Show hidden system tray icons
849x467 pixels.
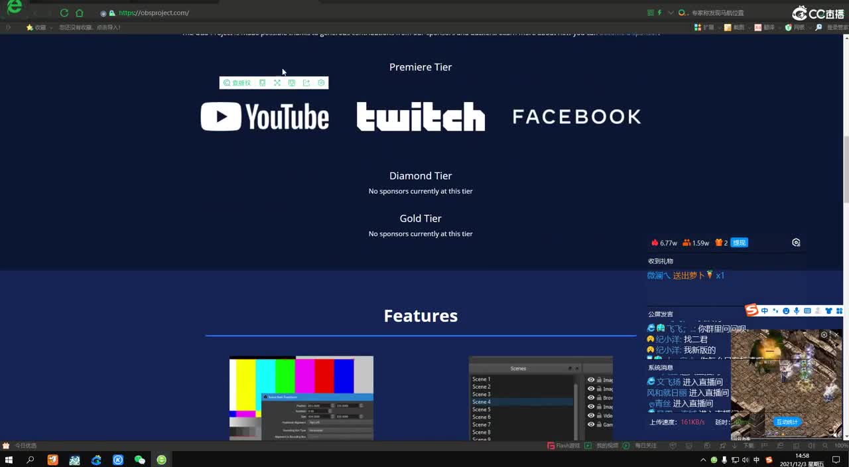[x=703, y=460]
